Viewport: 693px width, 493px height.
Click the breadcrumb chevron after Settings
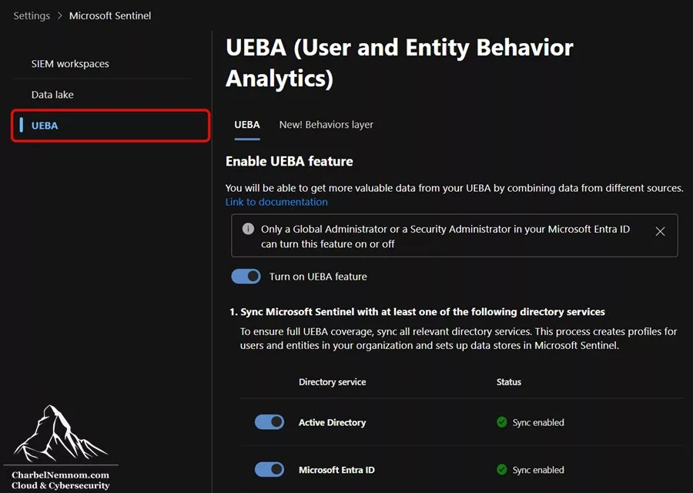point(59,15)
